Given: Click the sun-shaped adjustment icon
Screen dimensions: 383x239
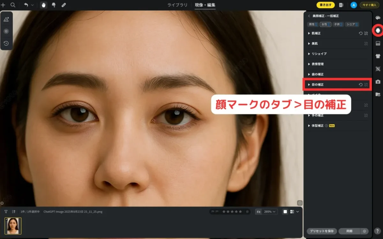Looking at the screenshot, I should tap(6, 31).
